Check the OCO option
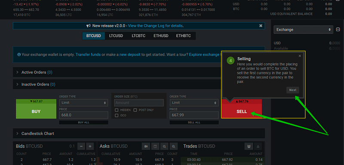 117,115
